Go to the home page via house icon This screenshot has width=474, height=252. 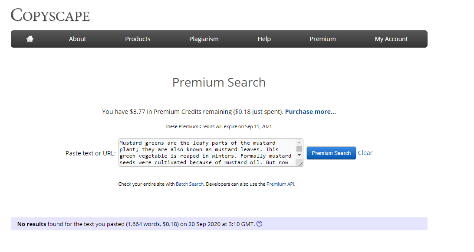[x=30, y=39]
